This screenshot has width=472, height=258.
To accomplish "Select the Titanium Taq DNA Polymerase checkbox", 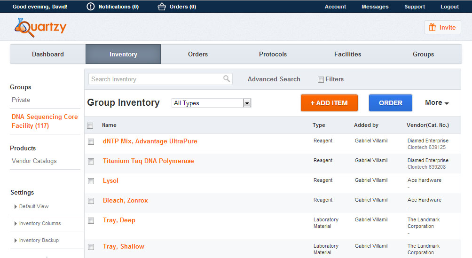I will pos(91,161).
